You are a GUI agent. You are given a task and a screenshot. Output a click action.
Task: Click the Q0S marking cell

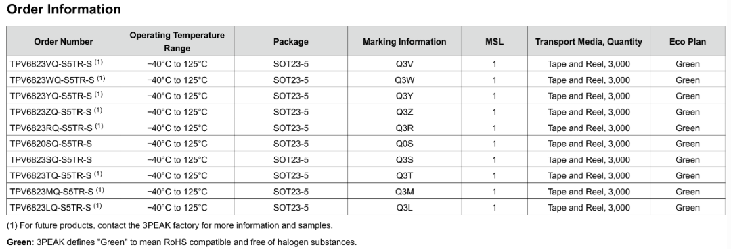pos(405,144)
